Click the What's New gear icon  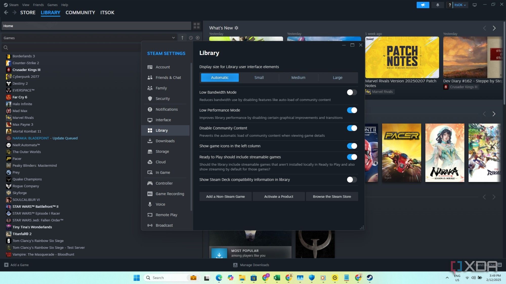[x=236, y=28]
